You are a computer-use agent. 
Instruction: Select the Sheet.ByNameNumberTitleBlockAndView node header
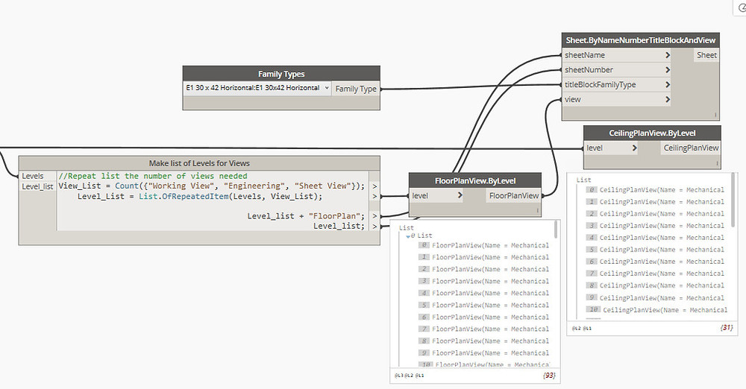(x=640, y=40)
